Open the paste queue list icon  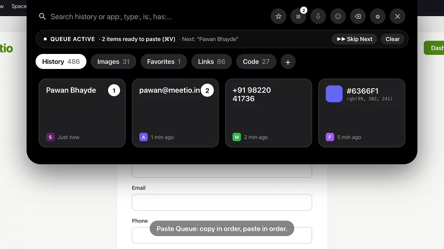(x=298, y=17)
